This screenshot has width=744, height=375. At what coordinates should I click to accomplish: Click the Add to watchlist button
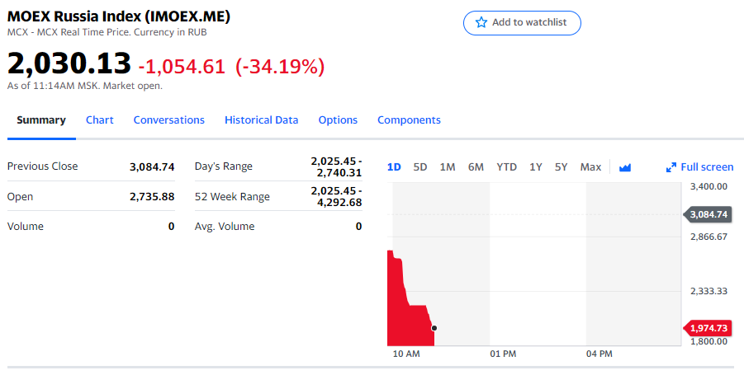(522, 23)
